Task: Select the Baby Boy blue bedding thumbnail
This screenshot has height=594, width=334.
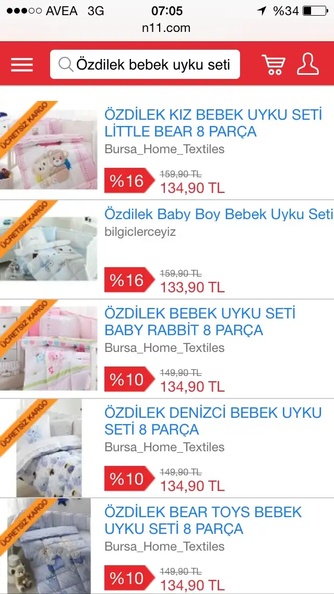Action: pyautogui.click(x=49, y=248)
